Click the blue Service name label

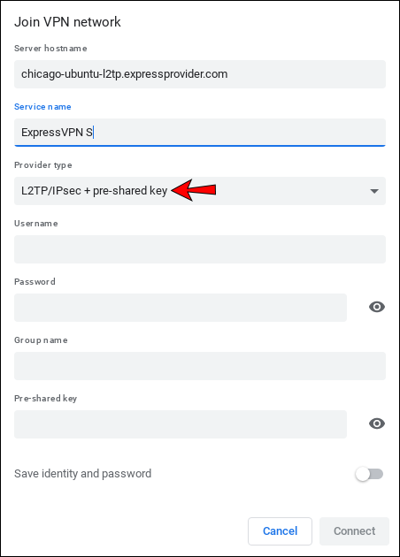click(x=42, y=107)
